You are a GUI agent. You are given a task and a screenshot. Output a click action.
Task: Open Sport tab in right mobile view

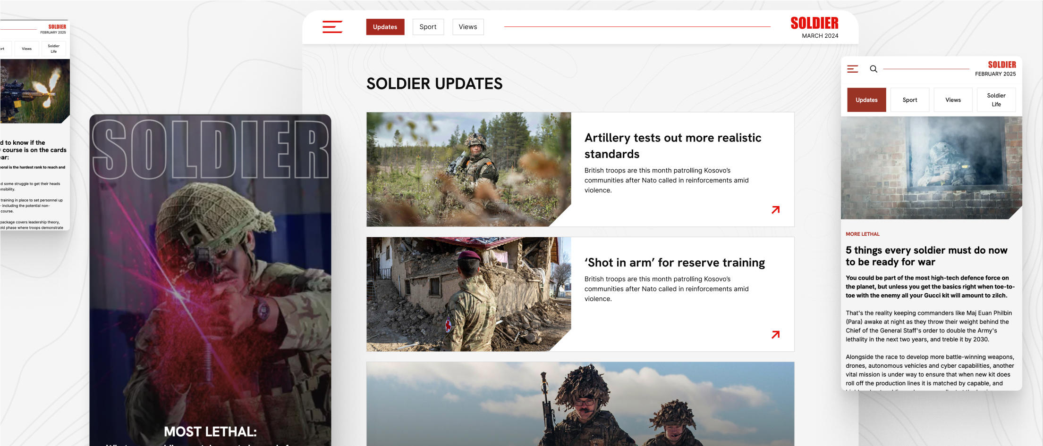coord(910,100)
